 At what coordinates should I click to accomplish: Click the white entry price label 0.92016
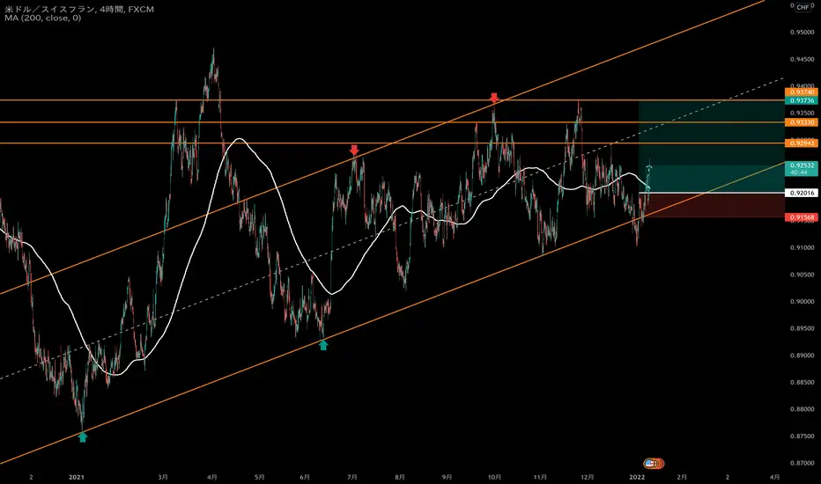click(x=802, y=193)
